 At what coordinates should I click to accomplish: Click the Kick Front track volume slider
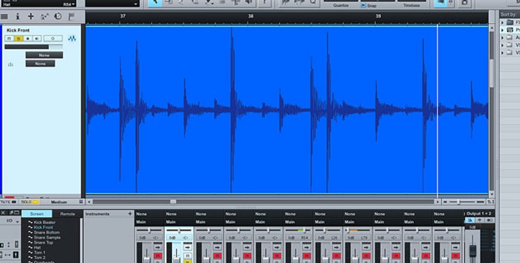pos(34,47)
